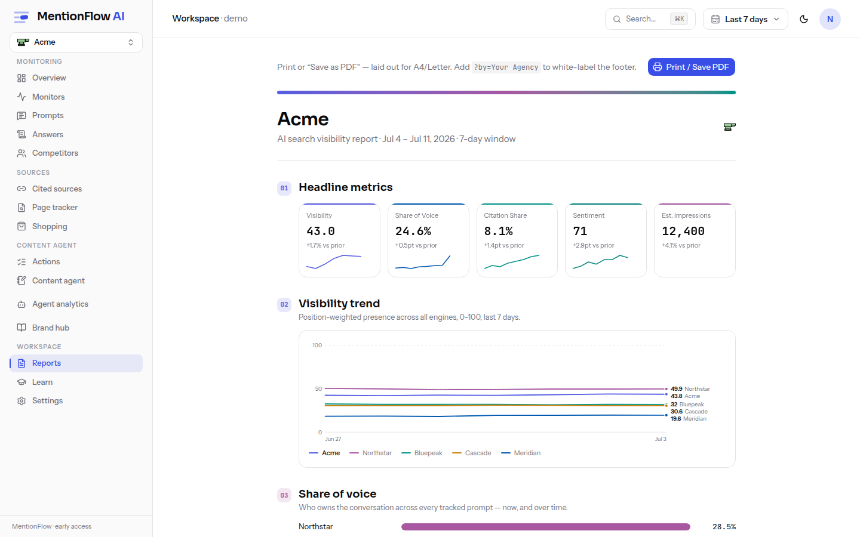
Task: Click the Learn graduation cap icon
Action: point(21,382)
